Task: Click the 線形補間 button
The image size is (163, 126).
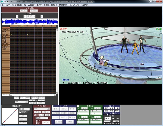Action: pyautogui.click(x=23, y=123)
